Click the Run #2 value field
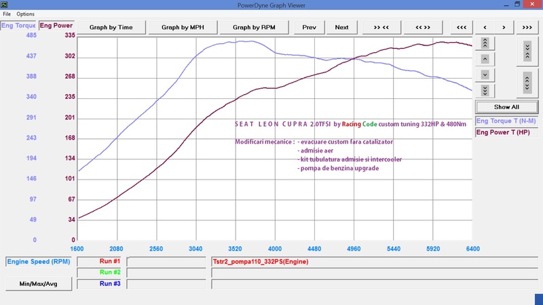The height and width of the screenshot is (305, 543). point(166,273)
